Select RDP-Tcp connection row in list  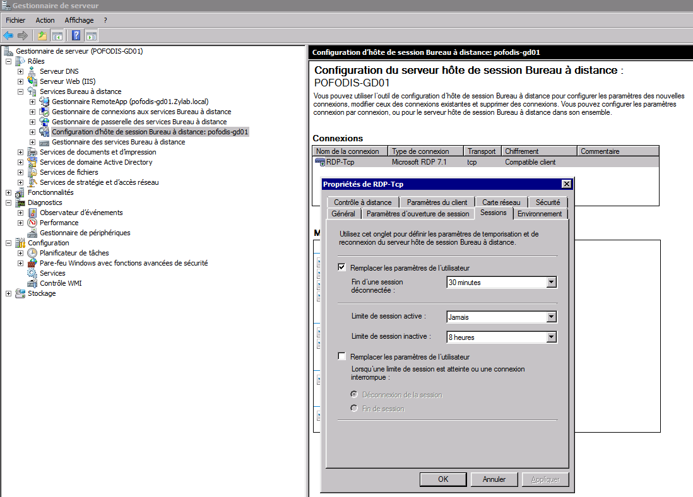[x=340, y=162]
